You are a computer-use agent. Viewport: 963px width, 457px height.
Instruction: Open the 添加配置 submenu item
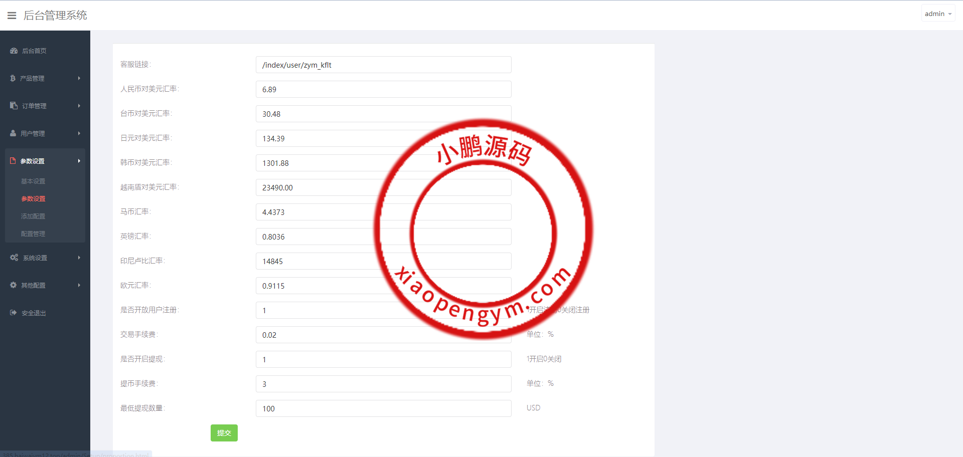(x=33, y=216)
